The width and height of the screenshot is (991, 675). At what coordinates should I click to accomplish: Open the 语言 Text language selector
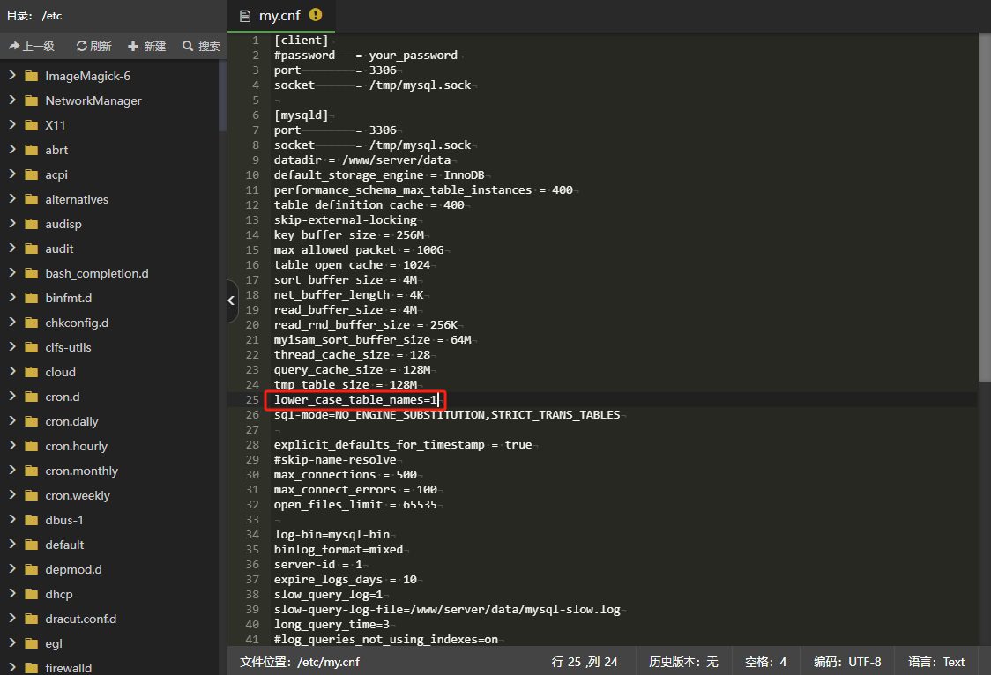[x=936, y=661]
